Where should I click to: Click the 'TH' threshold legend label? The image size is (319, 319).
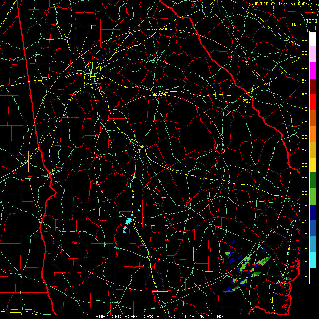coord(304,277)
